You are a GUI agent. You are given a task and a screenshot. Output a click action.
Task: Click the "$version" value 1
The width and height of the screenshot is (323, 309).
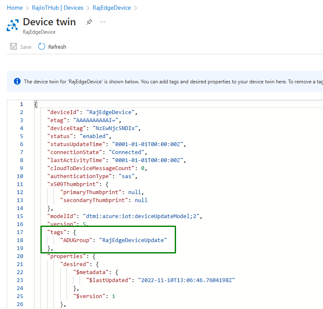point(114,296)
